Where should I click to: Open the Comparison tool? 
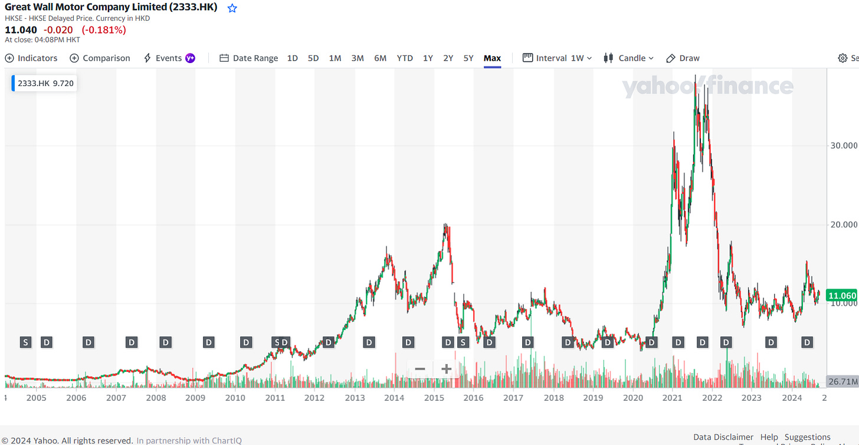coord(99,58)
